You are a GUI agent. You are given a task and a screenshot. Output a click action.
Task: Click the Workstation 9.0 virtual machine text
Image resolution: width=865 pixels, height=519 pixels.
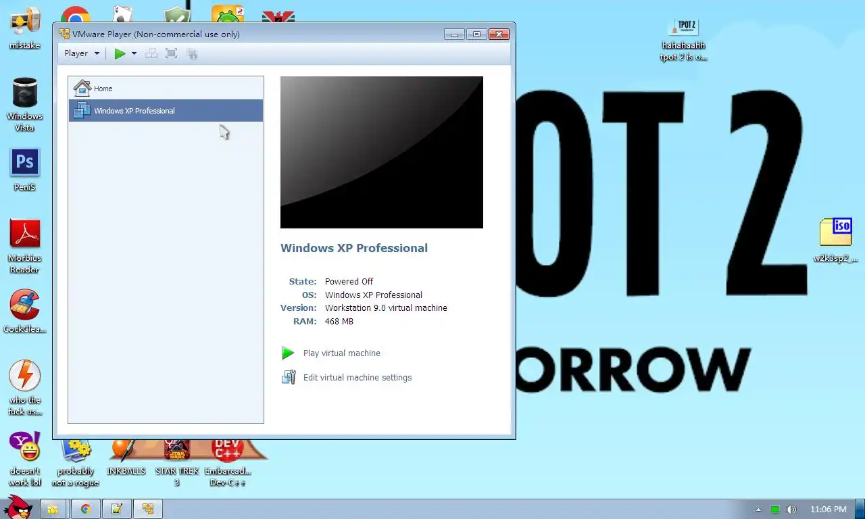(x=386, y=308)
